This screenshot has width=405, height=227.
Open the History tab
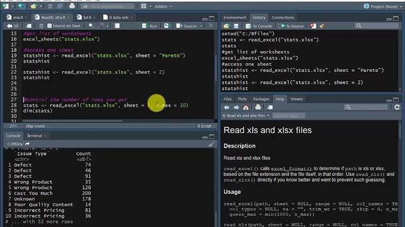[259, 18]
